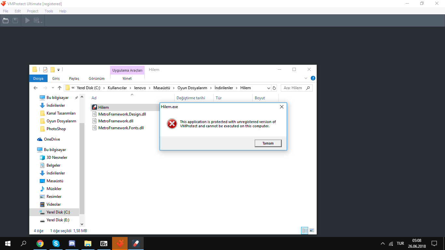Open the Customize Quick Access Toolbar dropdown

pos(58,70)
